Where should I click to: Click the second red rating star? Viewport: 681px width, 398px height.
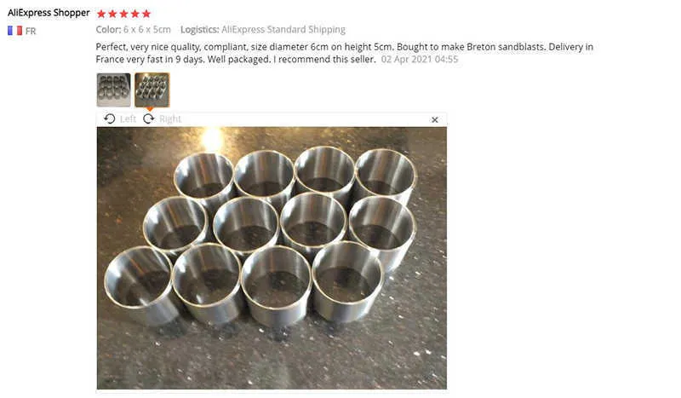(x=112, y=14)
